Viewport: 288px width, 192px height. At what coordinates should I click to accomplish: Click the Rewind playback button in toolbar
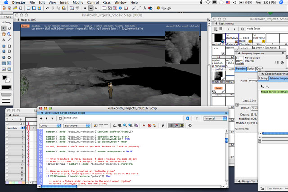(85, 8)
